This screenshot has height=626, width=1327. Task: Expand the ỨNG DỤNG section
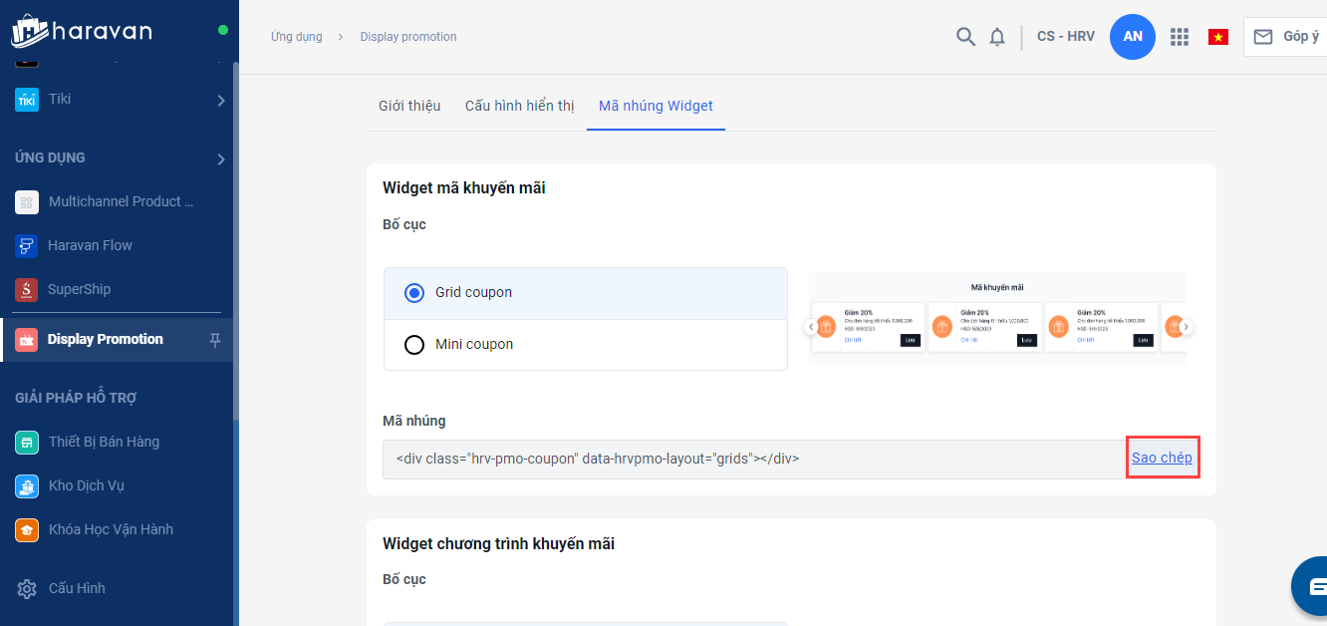(x=220, y=158)
